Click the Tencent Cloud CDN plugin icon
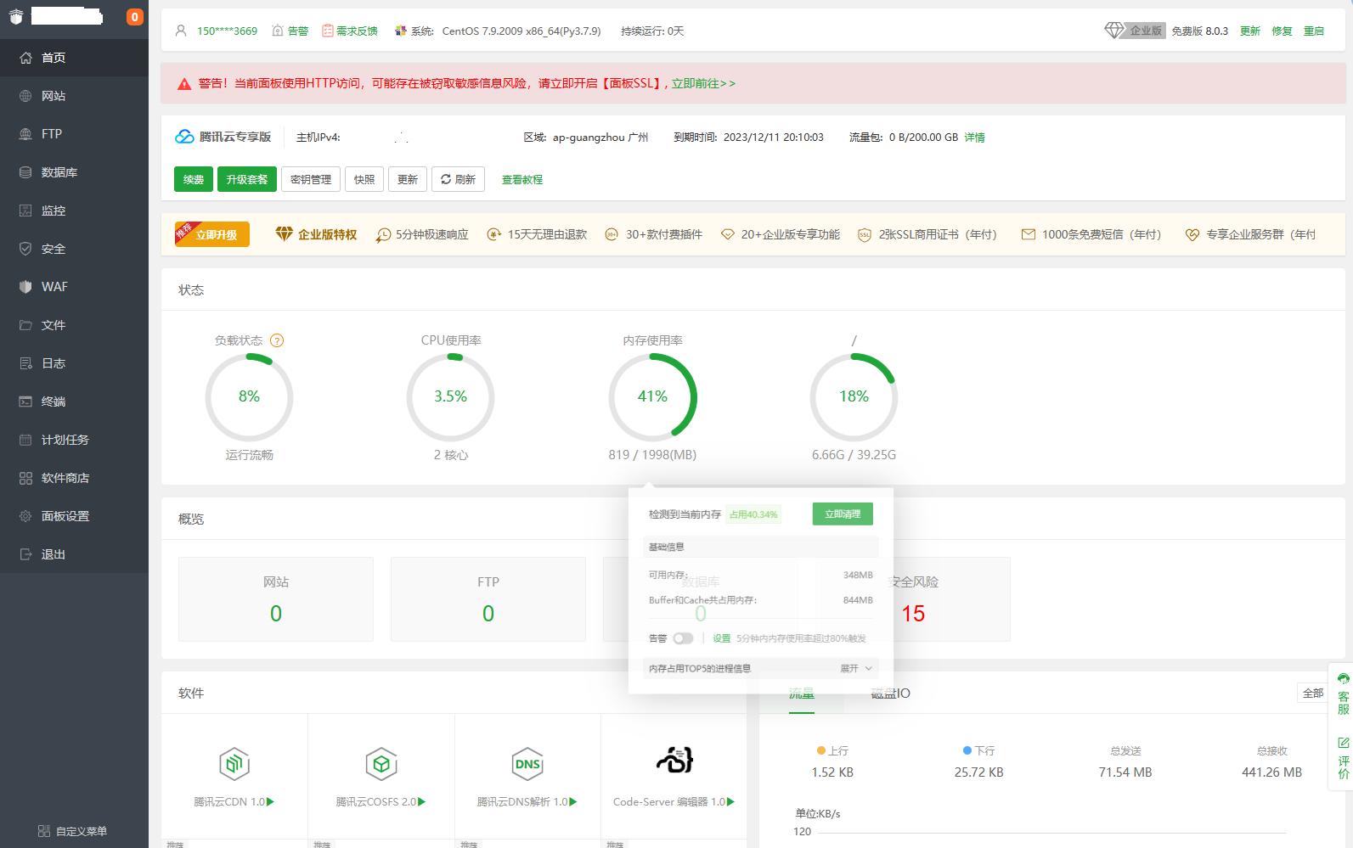The image size is (1353, 848). 234,763
